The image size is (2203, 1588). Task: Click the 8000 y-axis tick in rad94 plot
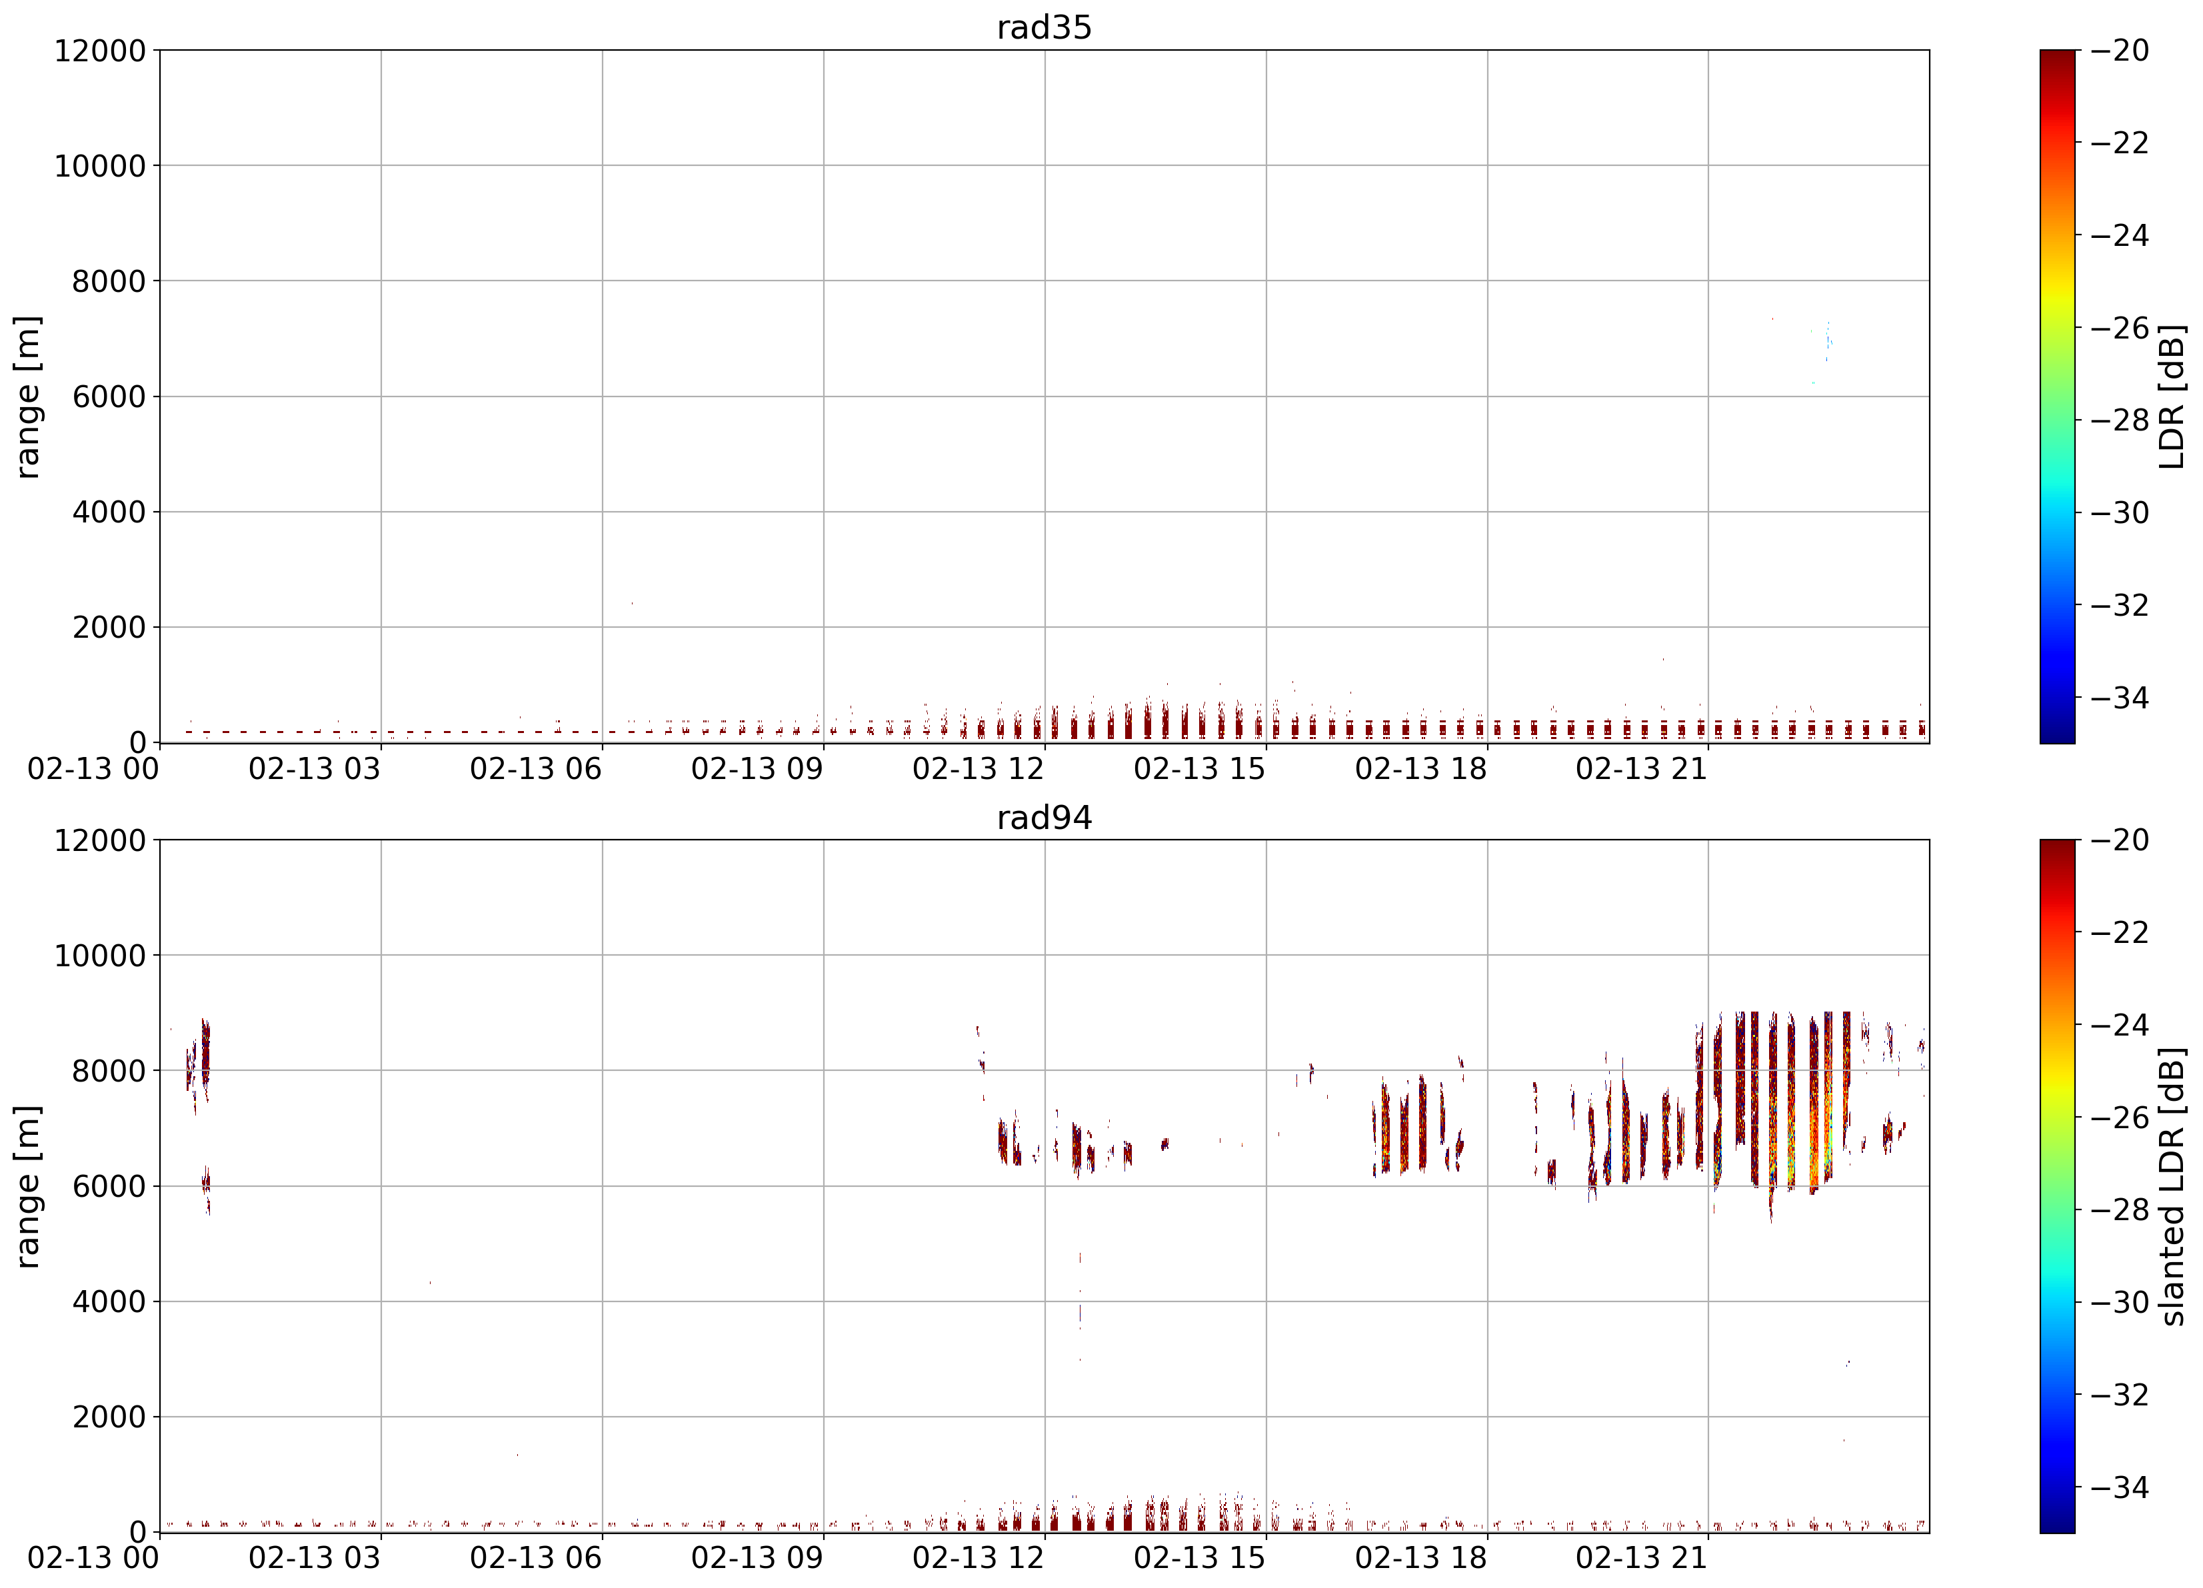pyautogui.click(x=109, y=1072)
